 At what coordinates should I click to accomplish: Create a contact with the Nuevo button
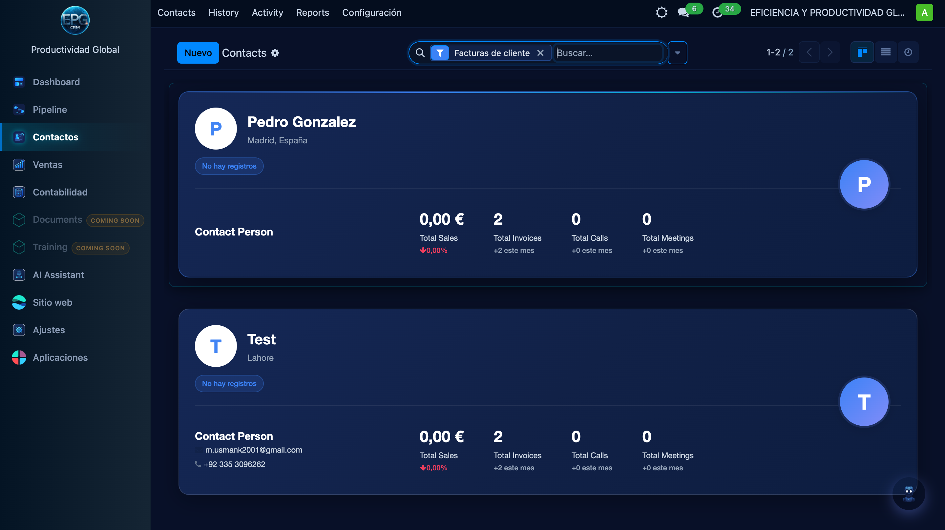(198, 52)
